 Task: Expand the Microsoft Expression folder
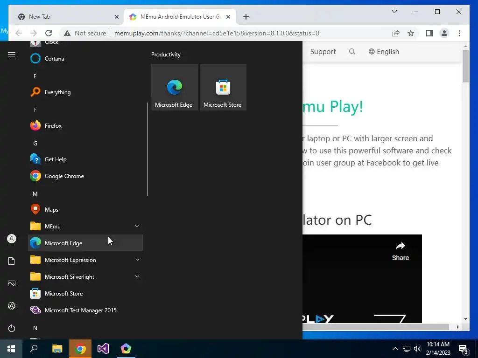click(x=85, y=260)
